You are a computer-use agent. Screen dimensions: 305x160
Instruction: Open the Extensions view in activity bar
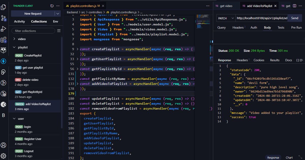point(4,40)
